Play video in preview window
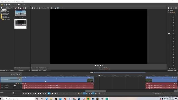This screenshot has width=178, height=100. pyautogui.click(x=96, y=66)
